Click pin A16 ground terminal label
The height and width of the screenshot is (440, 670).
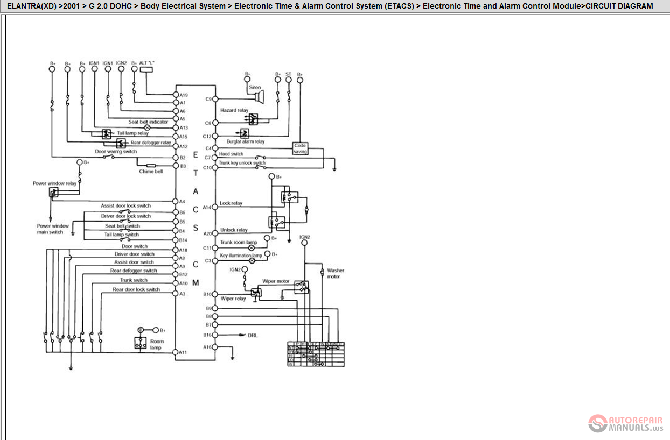[x=208, y=347]
